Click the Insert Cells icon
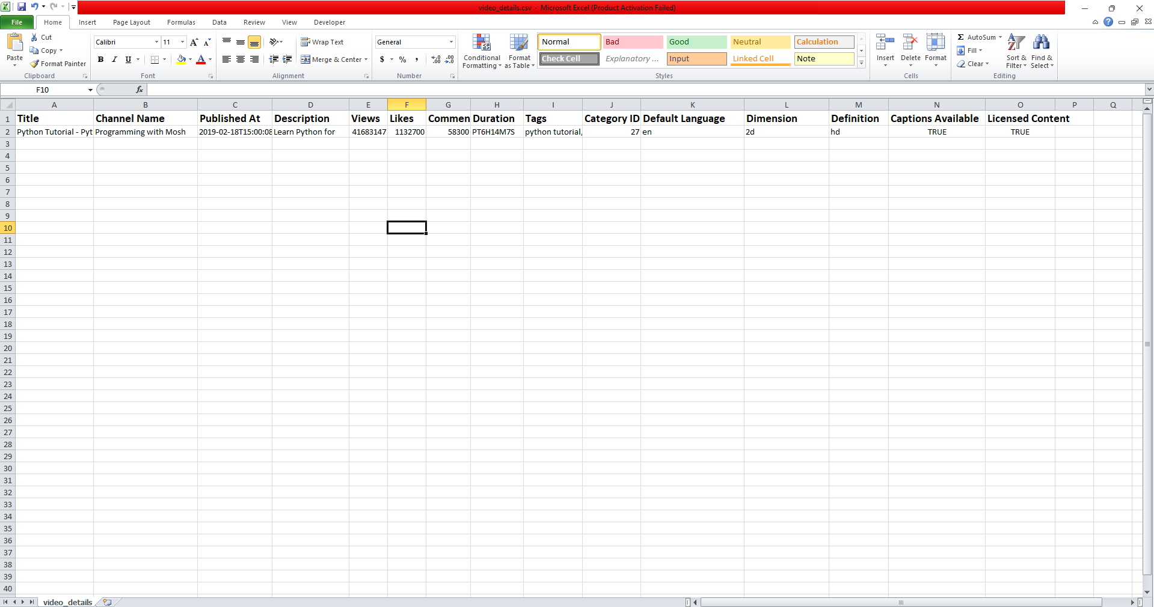 coord(885,43)
